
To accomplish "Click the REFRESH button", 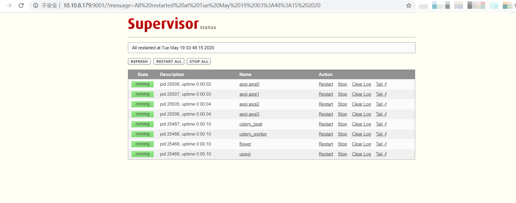I will tap(139, 61).
